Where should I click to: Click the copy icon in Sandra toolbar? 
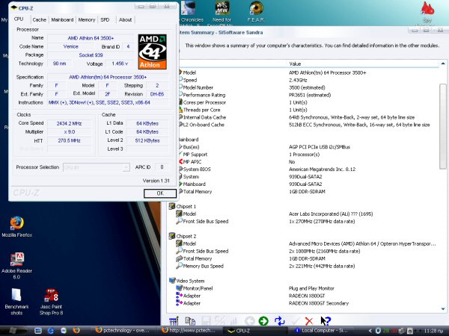coord(190,321)
